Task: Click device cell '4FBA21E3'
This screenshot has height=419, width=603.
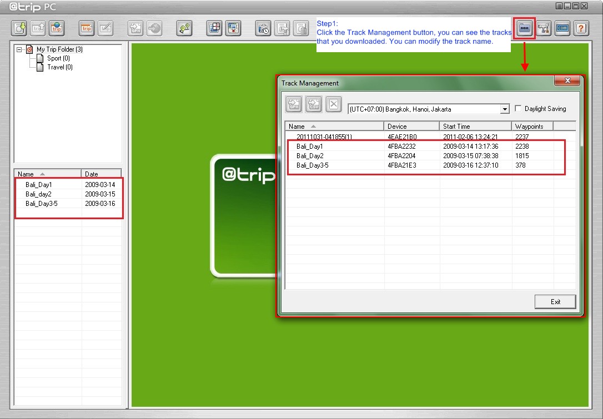Action: click(x=402, y=165)
